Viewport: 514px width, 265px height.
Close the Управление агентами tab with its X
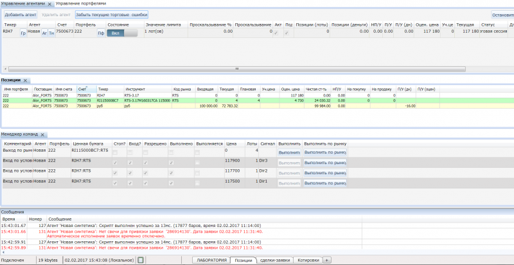[x=50, y=4]
